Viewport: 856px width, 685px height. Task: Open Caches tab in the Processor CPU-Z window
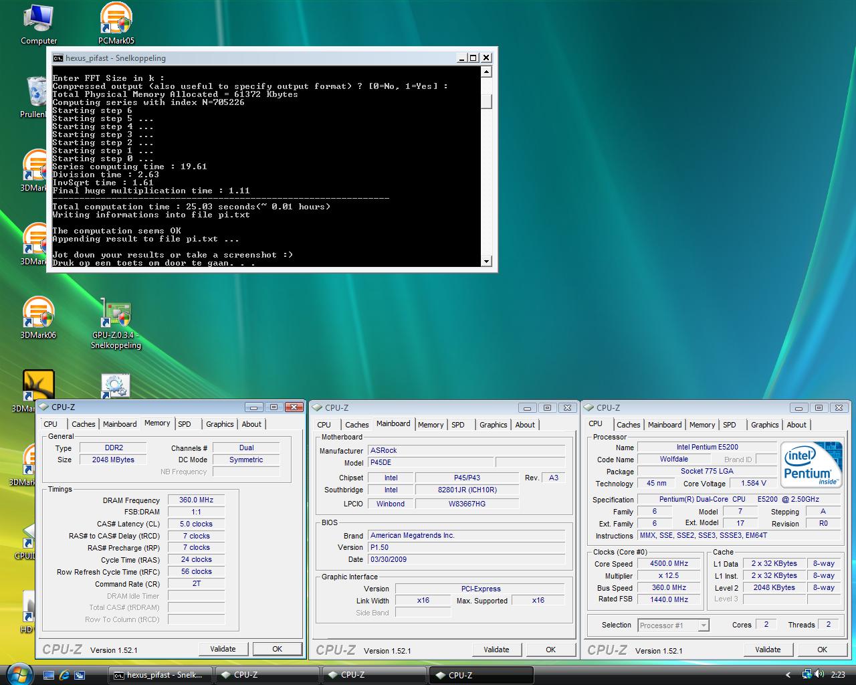pyautogui.click(x=629, y=425)
